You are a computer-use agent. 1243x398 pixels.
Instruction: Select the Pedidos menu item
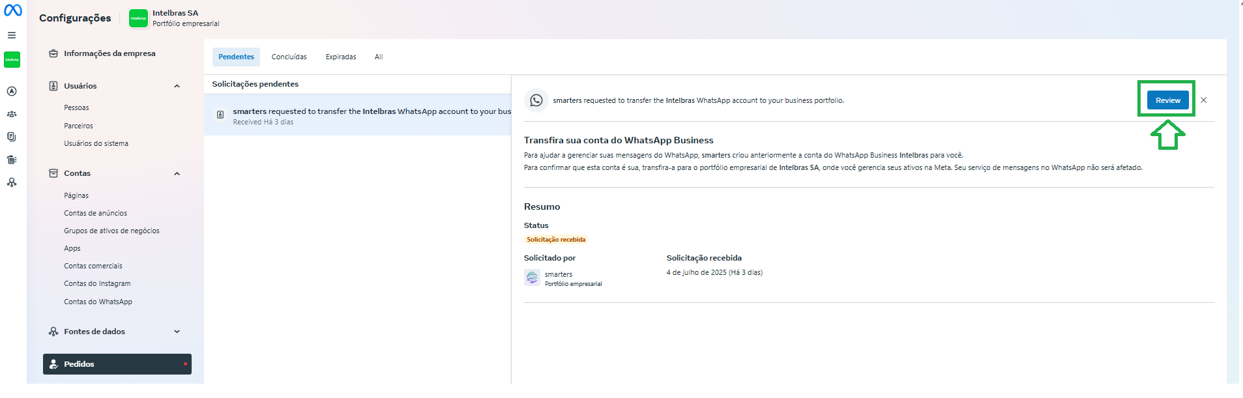pos(117,364)
